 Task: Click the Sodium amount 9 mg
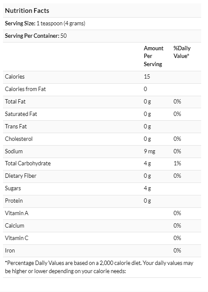(x=149, y=151)
